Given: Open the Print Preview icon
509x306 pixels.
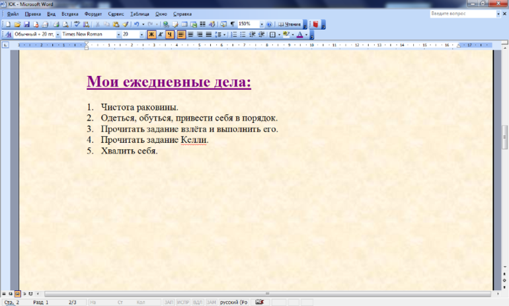Looking at the screenshot, I should coord(65,24).
